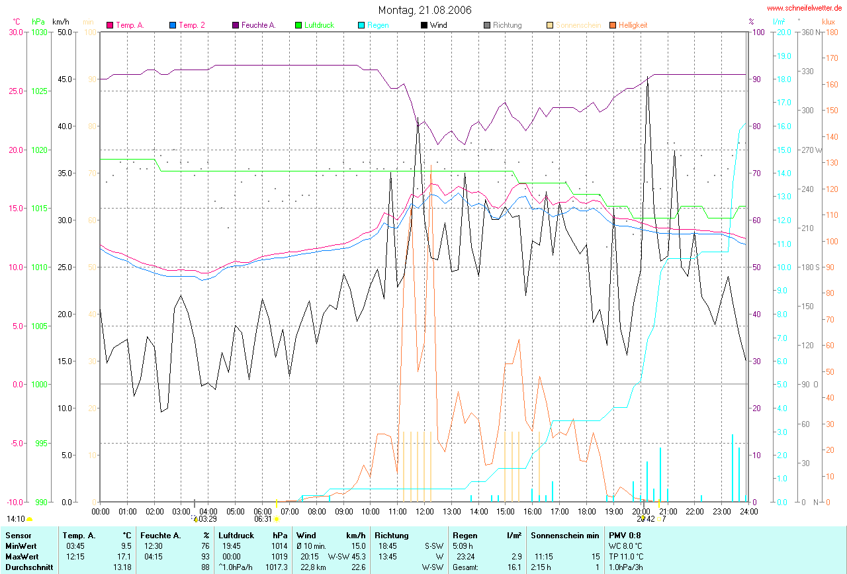
Task: Click the Richtung table column header
Action: 392,535
